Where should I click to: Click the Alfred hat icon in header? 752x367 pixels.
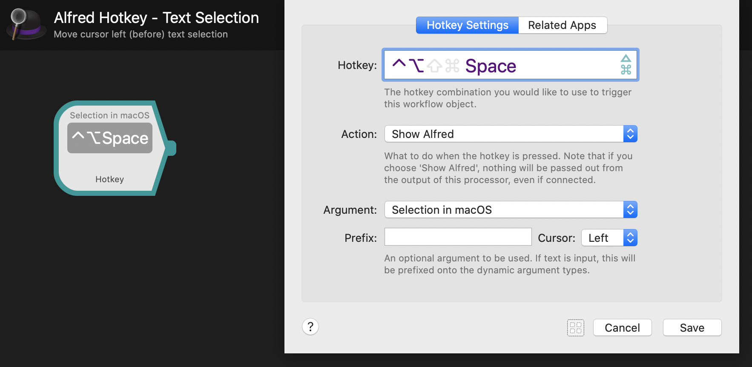(26, 24)
